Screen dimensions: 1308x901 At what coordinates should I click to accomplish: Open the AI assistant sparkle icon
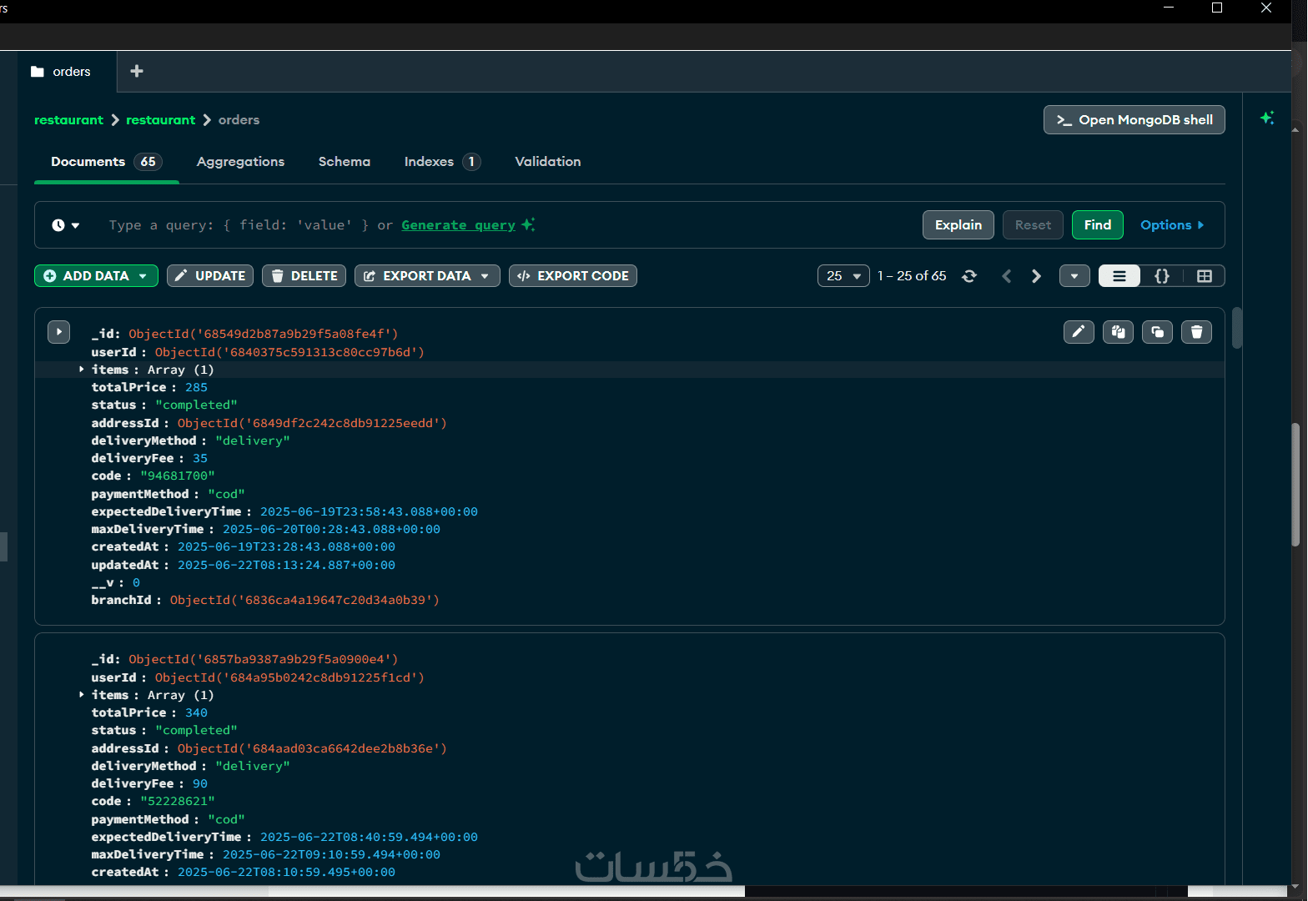[x=1267, y=118]
